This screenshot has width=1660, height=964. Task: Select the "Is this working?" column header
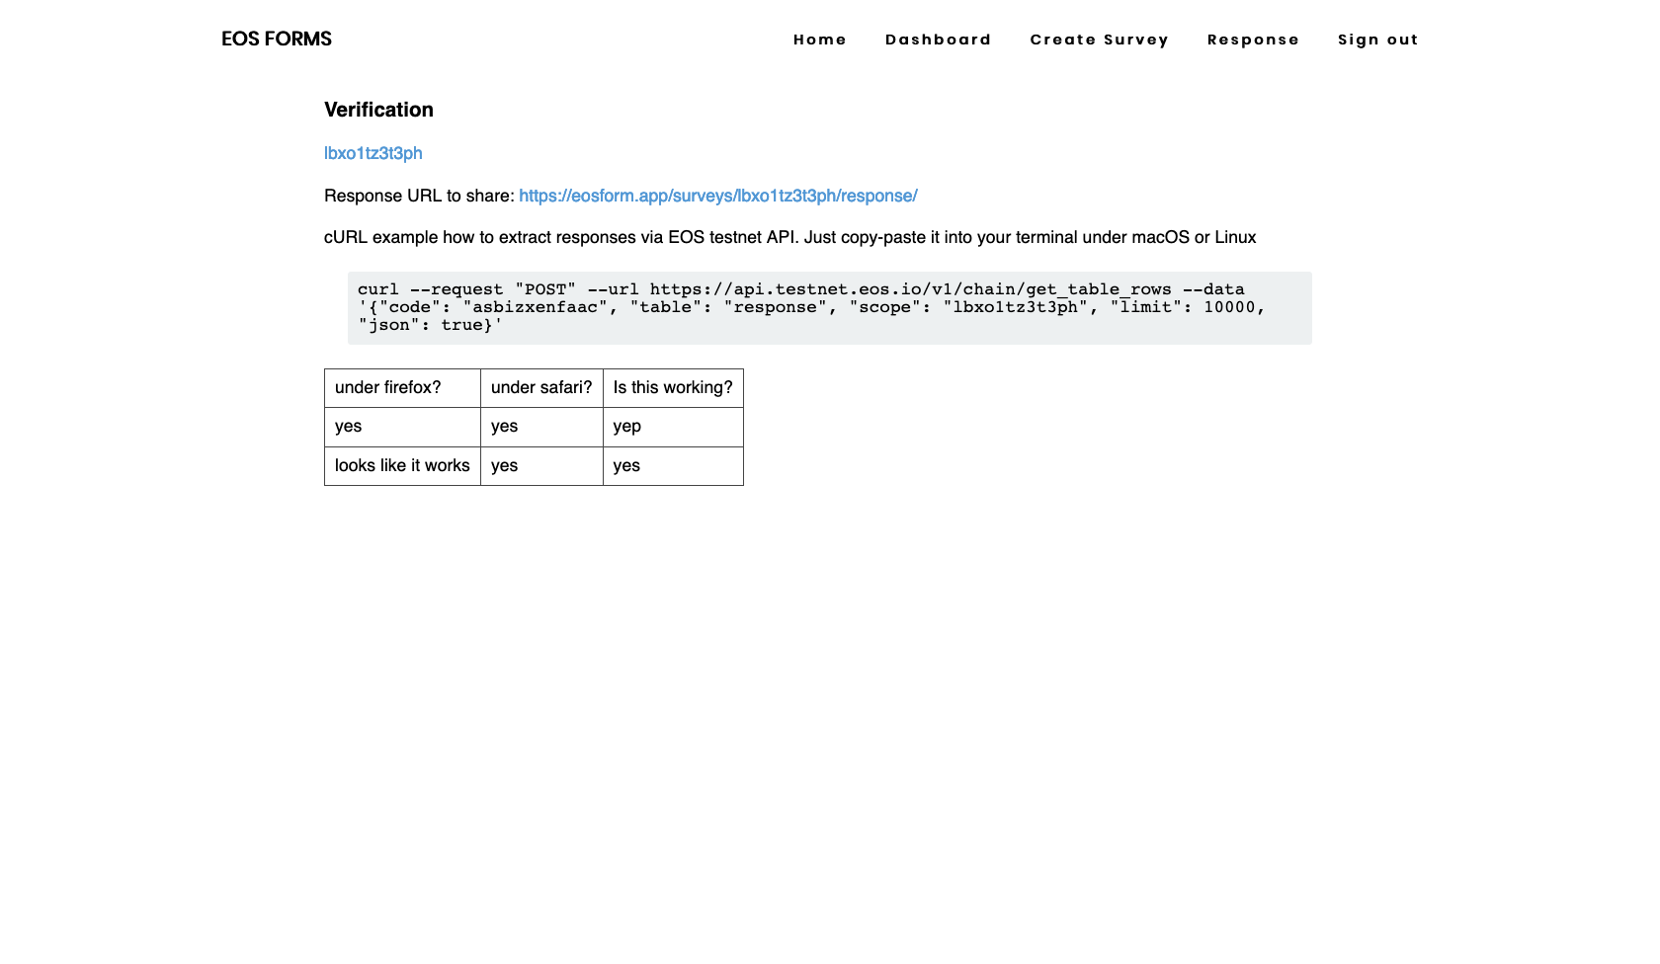(x=673, y=388)
